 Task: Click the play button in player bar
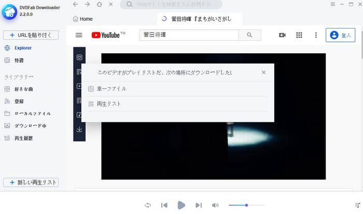(181, 205)
